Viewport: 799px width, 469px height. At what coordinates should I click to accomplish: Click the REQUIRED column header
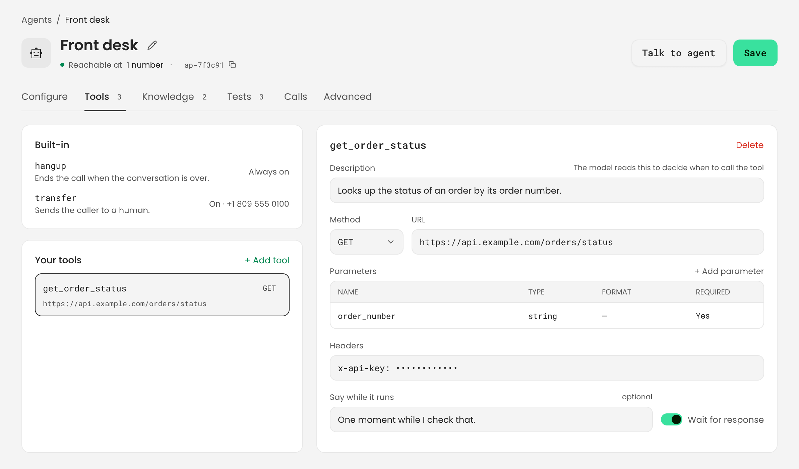coord(713,292)
